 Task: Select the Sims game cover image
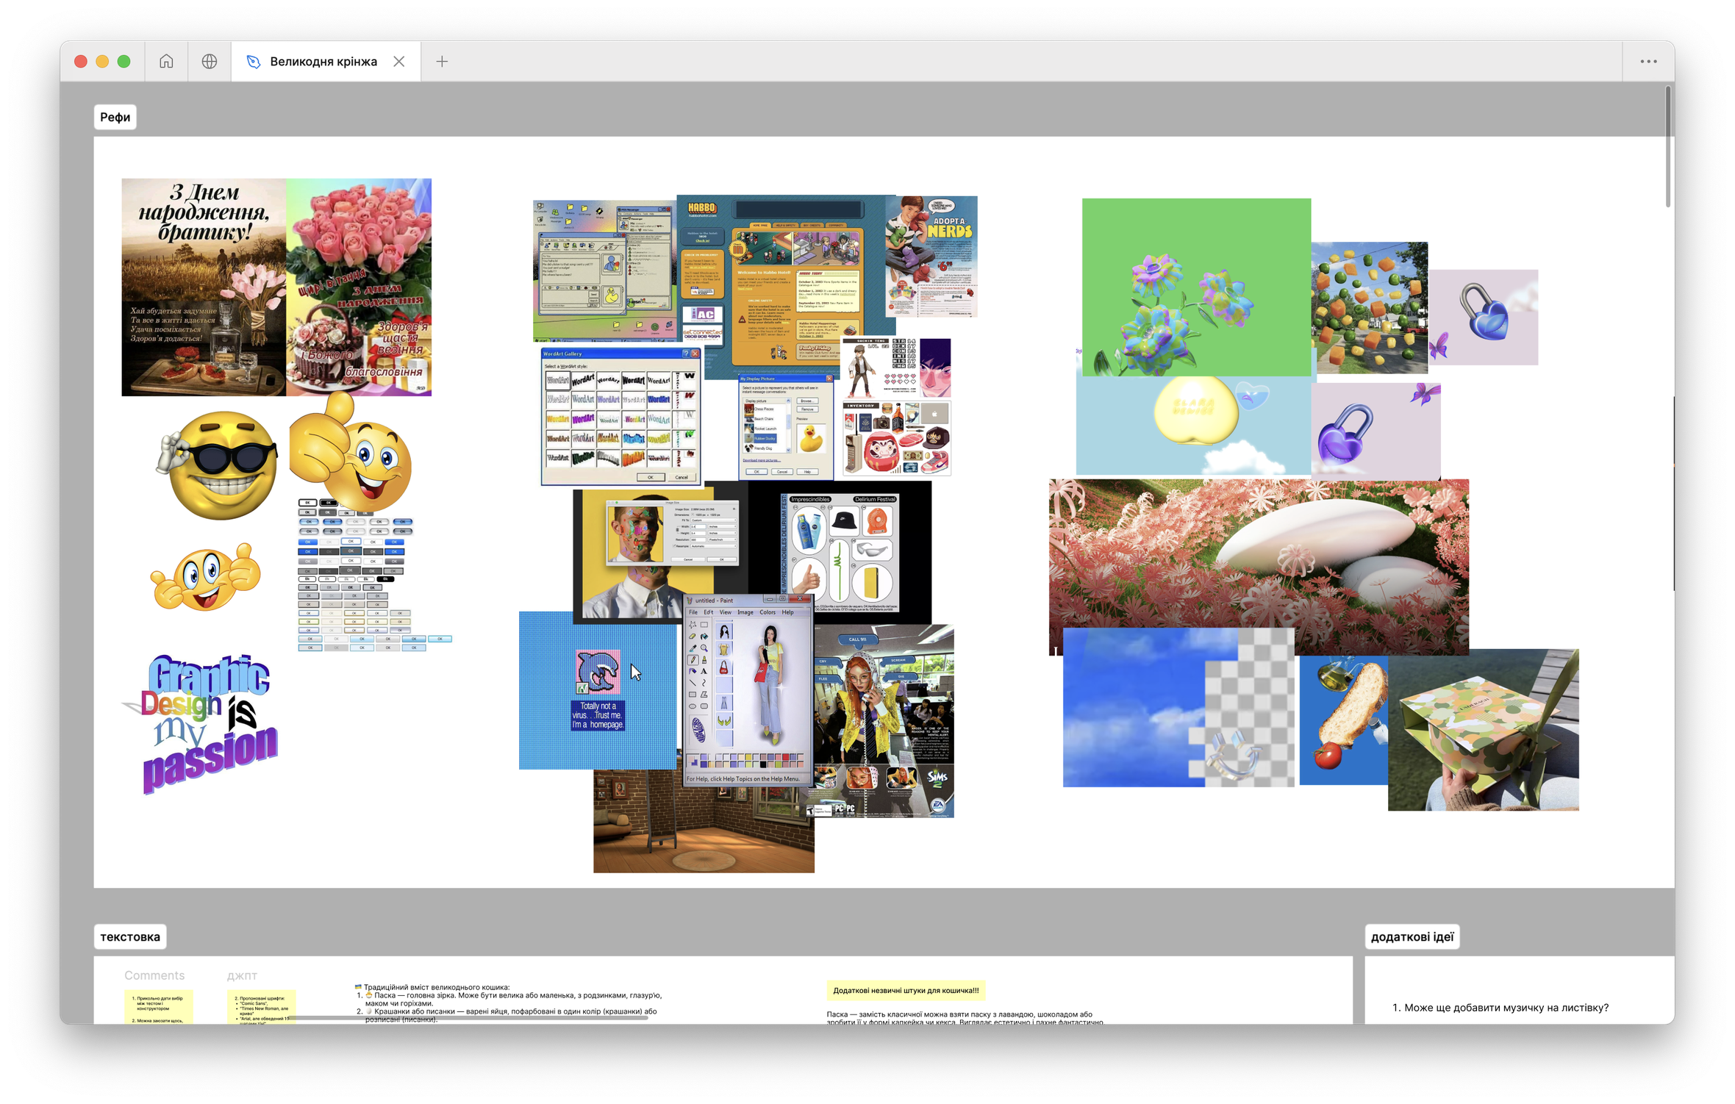tap(883, 720)
